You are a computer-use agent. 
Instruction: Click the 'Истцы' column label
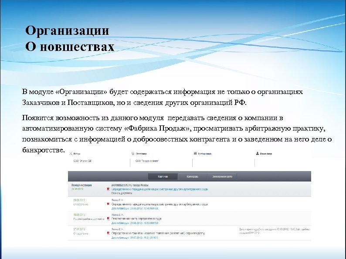click(77, 154)
